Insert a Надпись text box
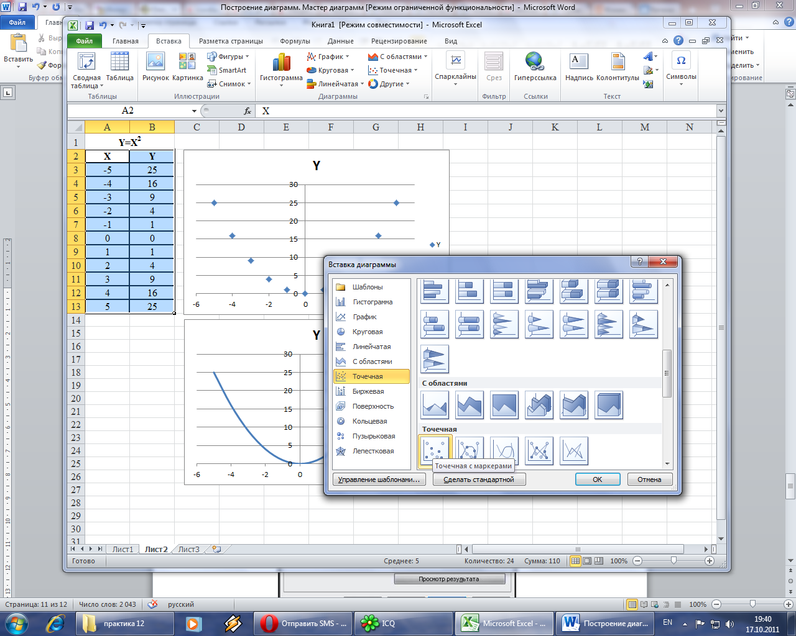This screenshot has width=796, height=636. pos(579,67)
